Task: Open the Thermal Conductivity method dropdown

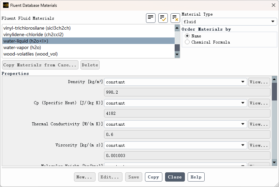Action: click(x=175, y=124)
